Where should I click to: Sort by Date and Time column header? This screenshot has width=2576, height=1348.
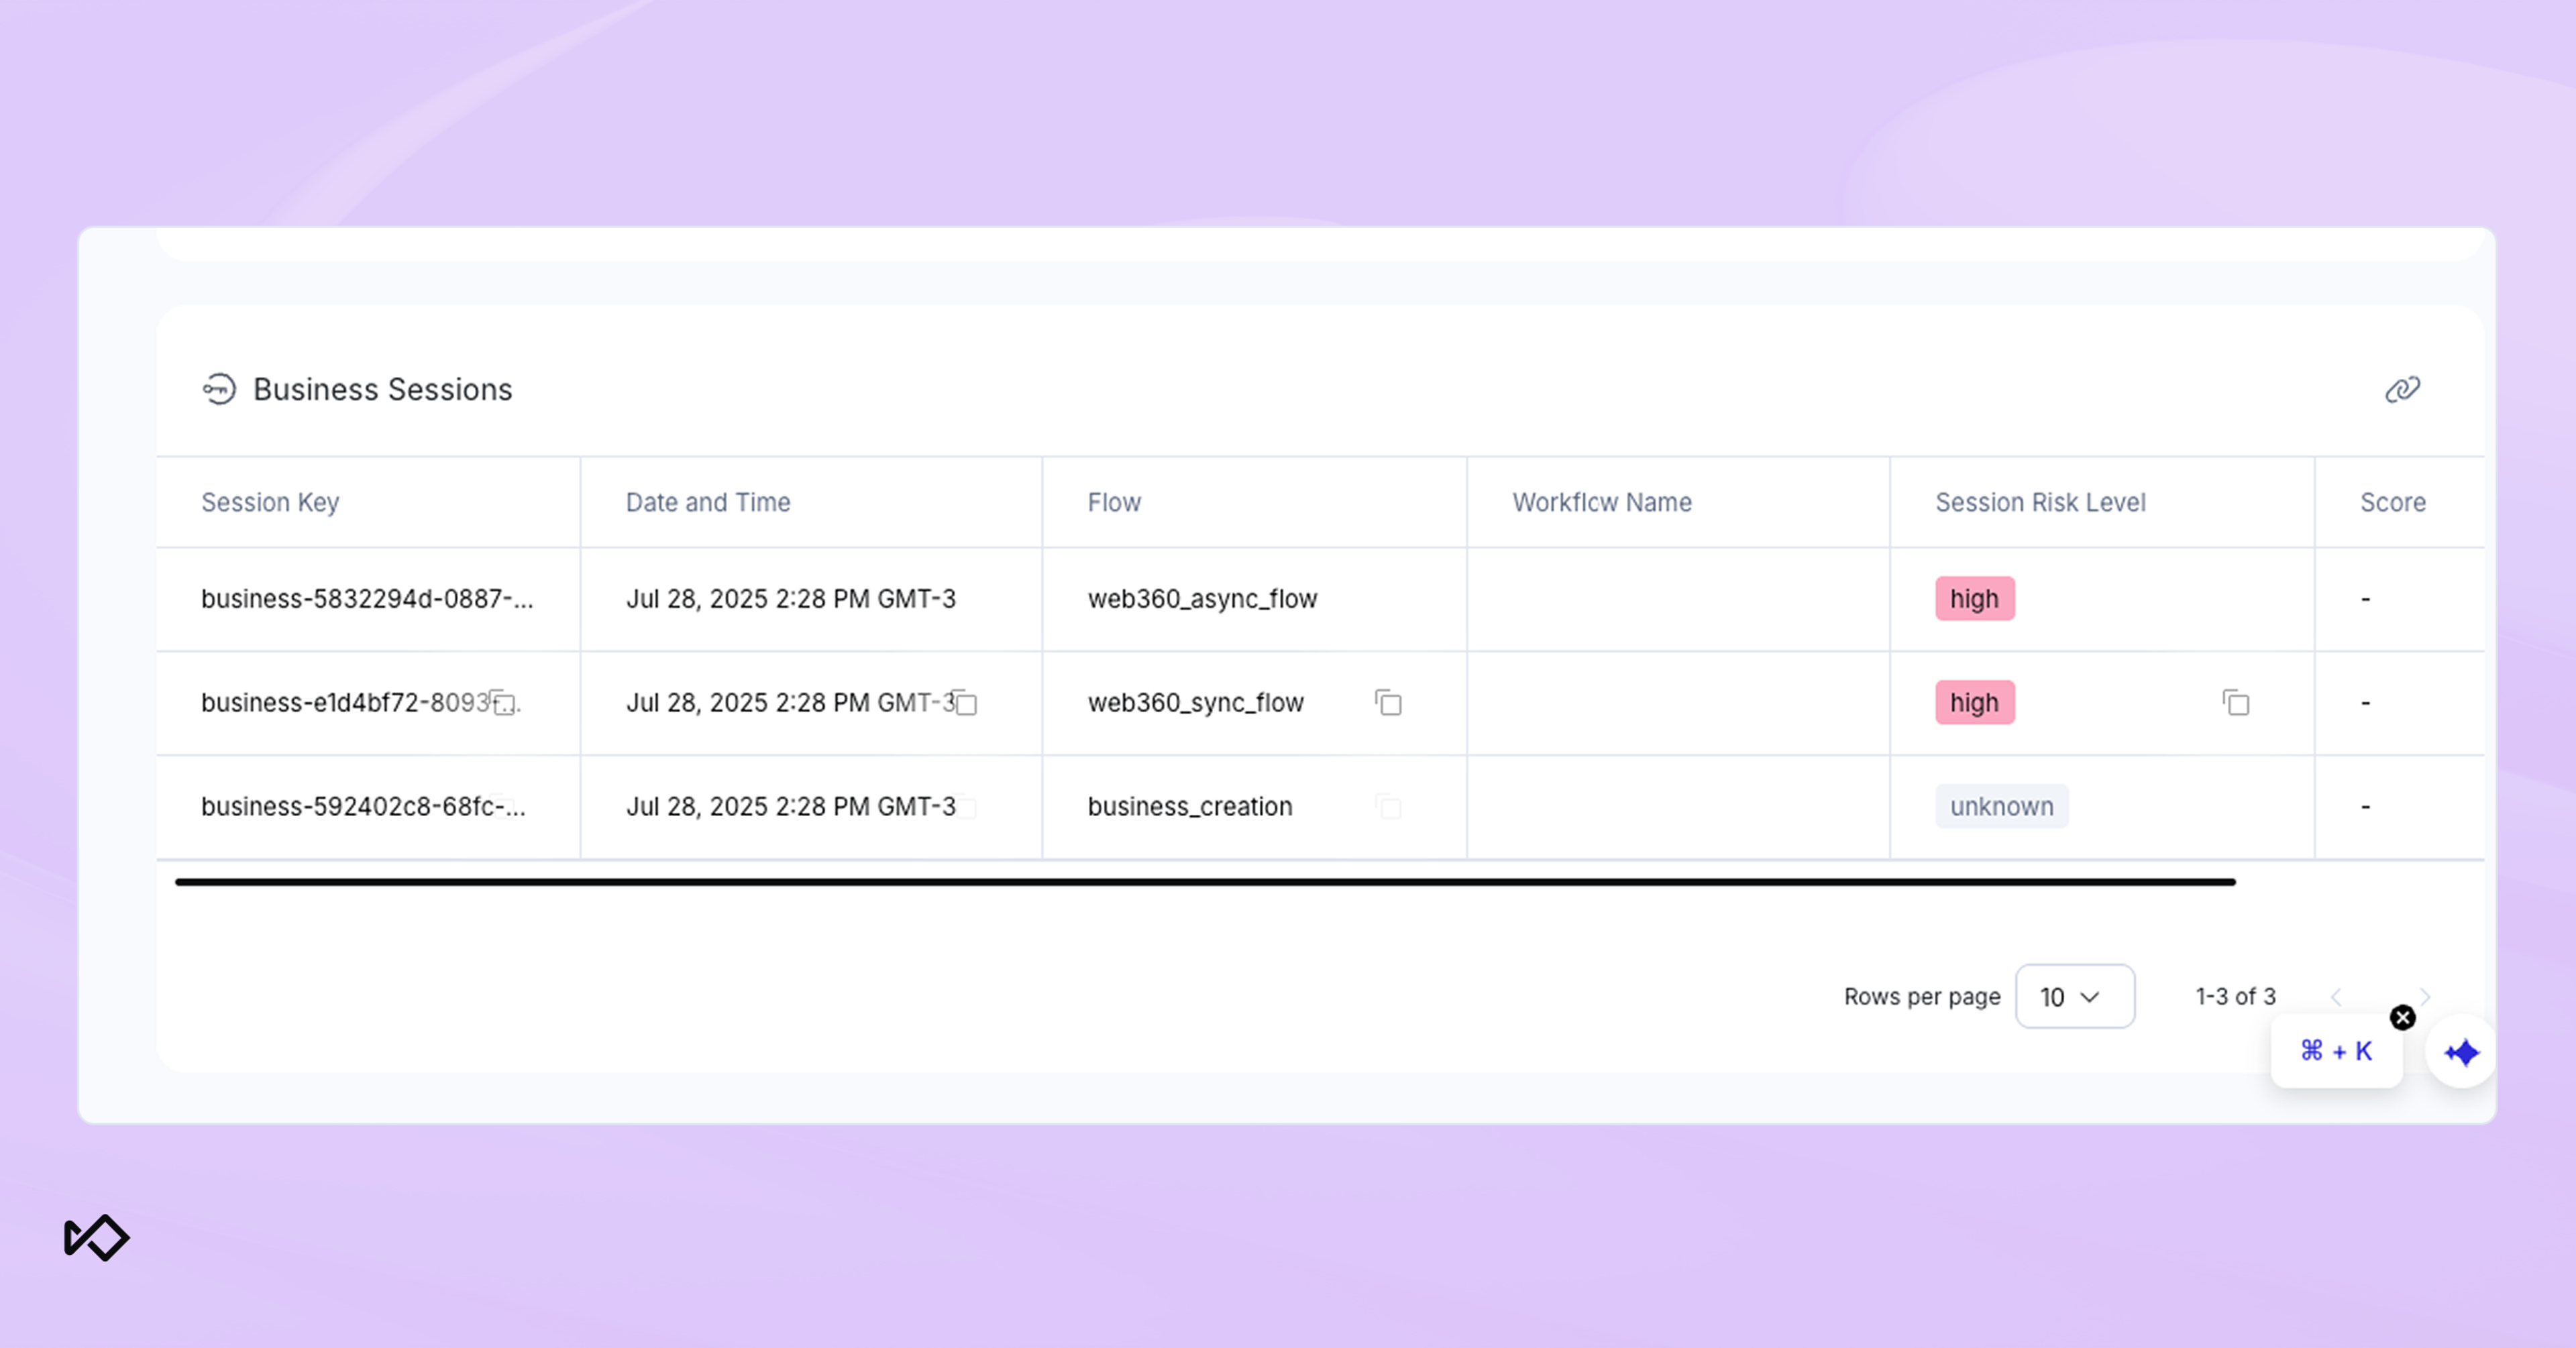point(708,502)
